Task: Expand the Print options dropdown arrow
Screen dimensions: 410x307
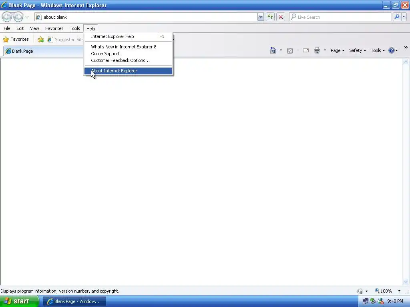Action: [325, 50]
